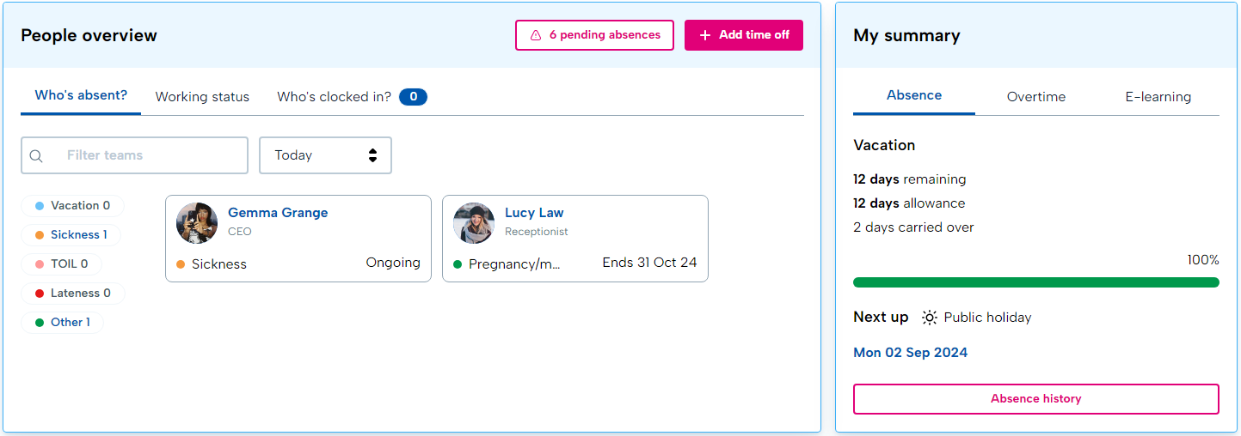Click the Absence history button

(1036, 399)
